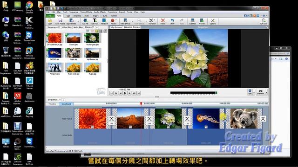Viewport: 298px width, 167px height.
Task: Jump to start of sequence
Action: (112, 93)
